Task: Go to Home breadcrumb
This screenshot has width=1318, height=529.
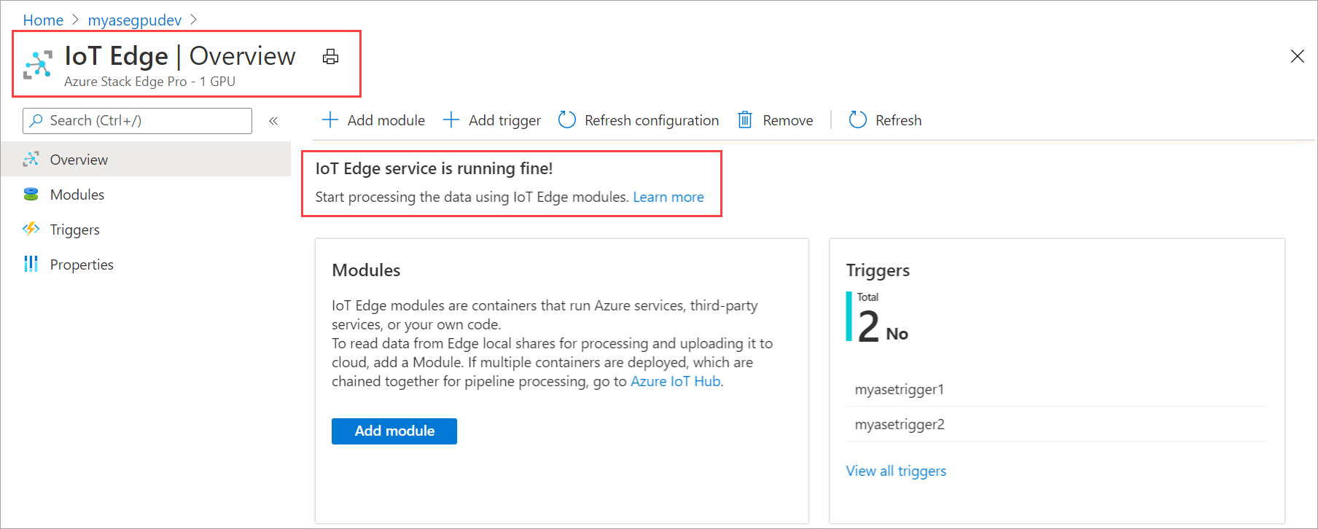Action: click(x=43, y=20)
